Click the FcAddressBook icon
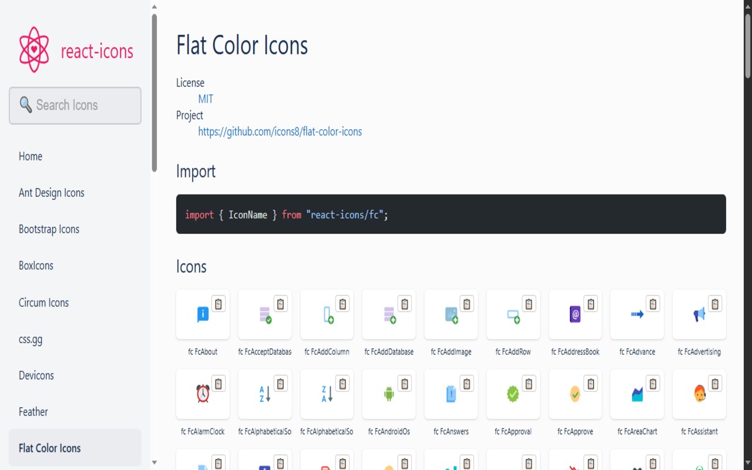The image size is (752, 470). coord(575,315)
